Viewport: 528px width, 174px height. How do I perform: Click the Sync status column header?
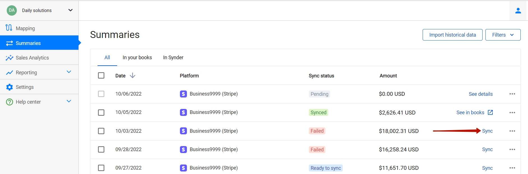coord(321,76)
